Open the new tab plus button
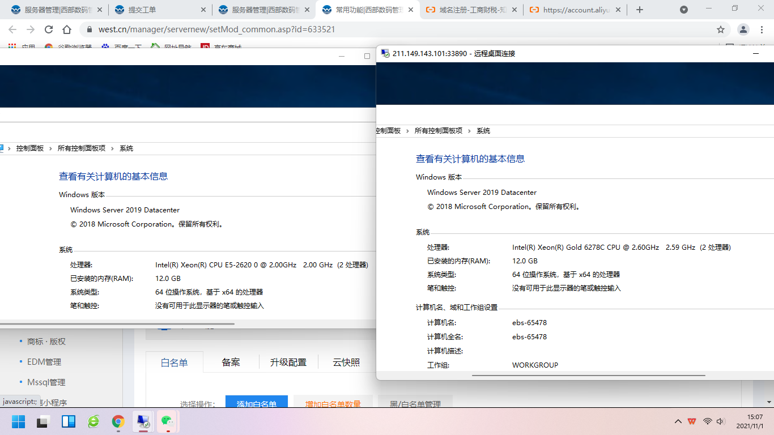The width and height of the screenshot is (774, 435). coord(640,10)
